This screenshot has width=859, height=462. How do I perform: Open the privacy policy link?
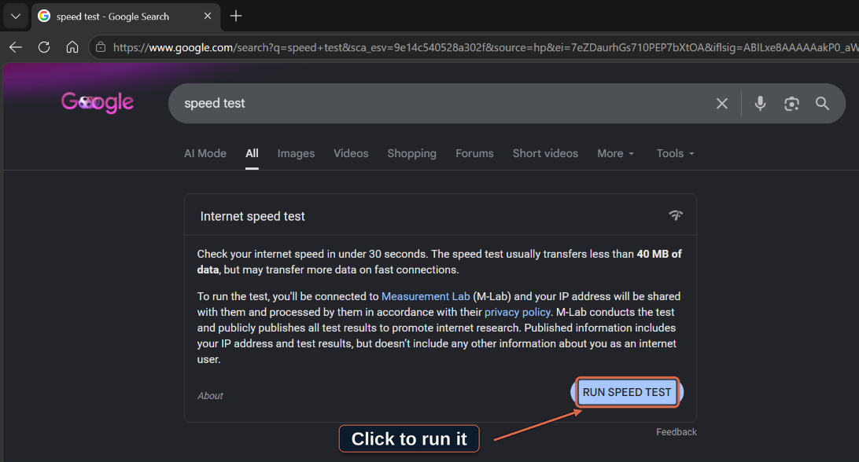517,312
